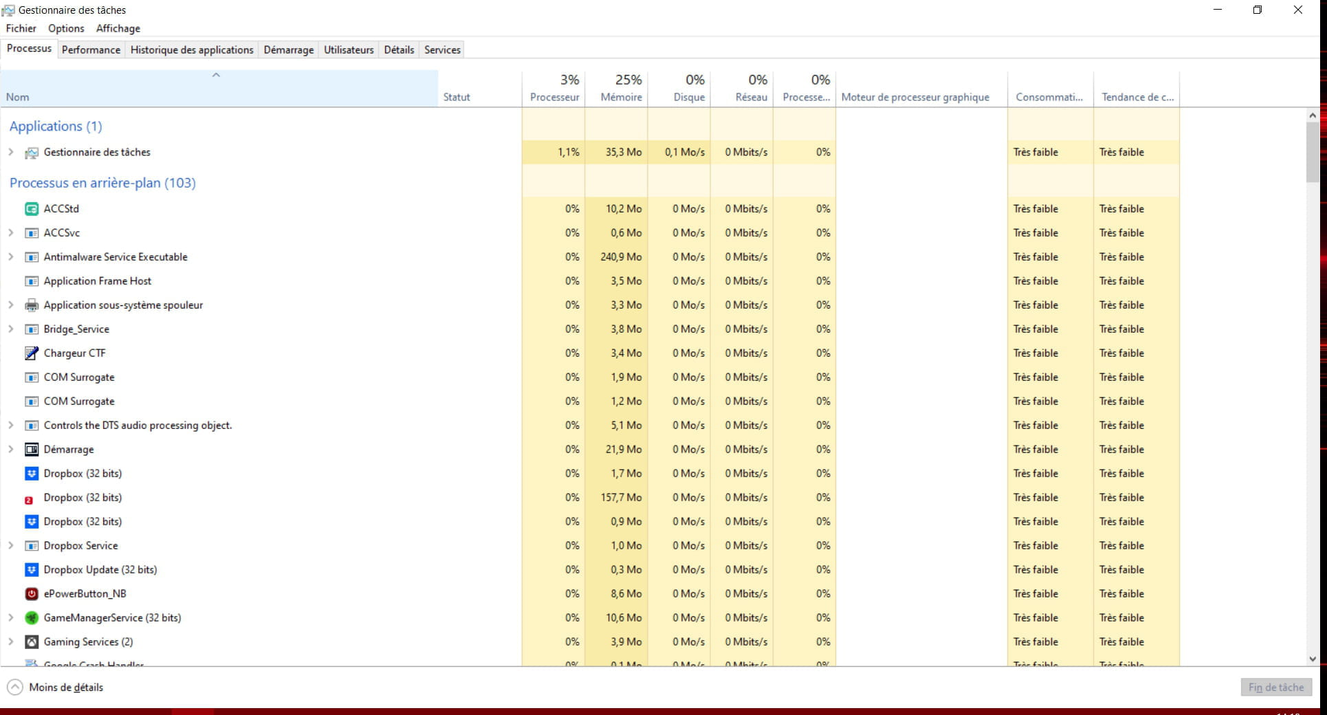
Task: Click the ePowerButton_NB red power icon
Action: pos(32,594)
